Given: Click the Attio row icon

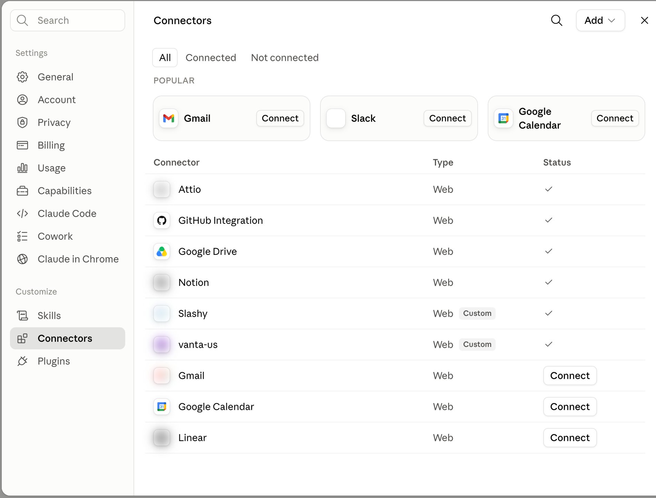Looking at the screenshot, I should click(x=162, y=189).
